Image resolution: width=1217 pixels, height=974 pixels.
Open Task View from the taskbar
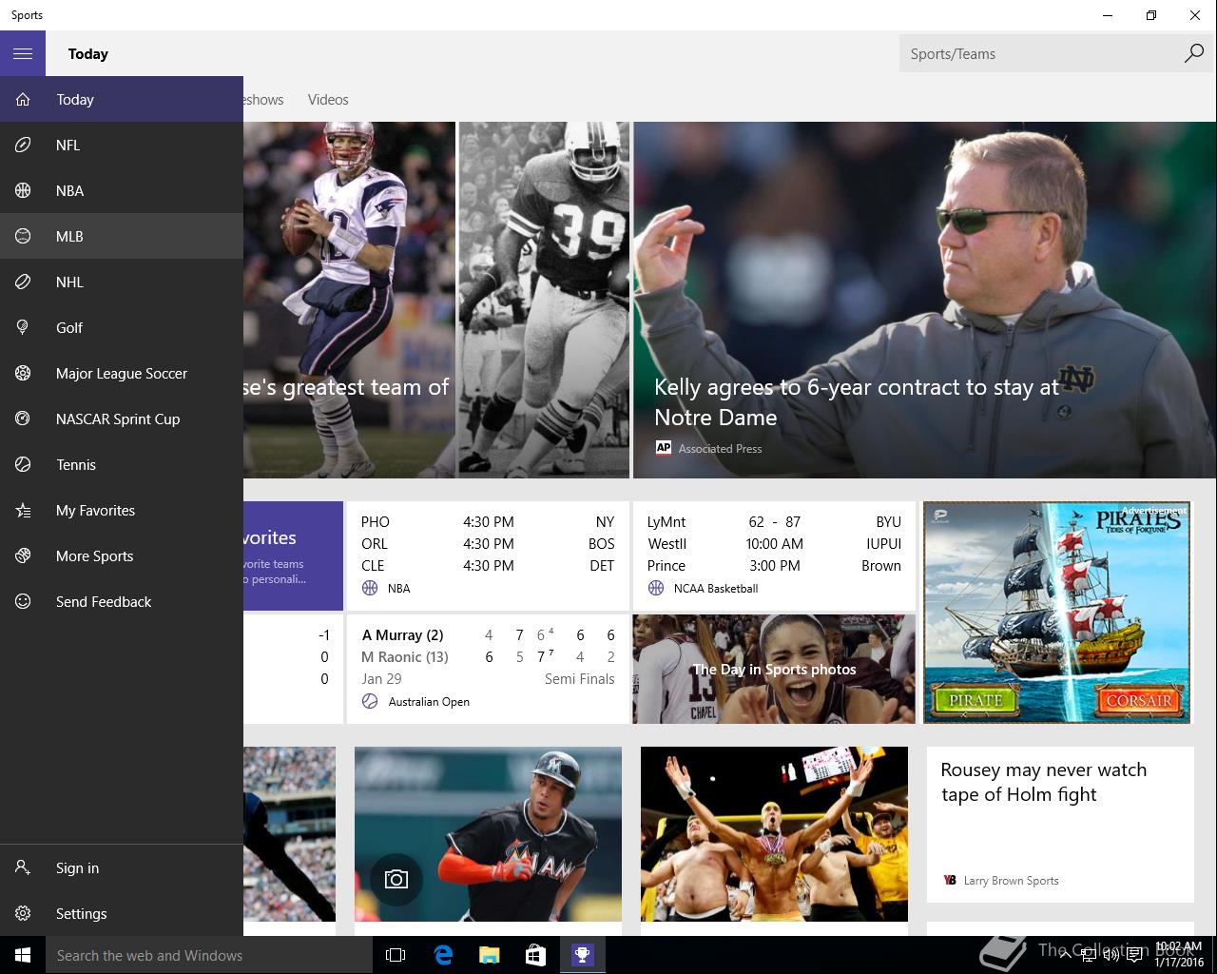coord(396,955)
